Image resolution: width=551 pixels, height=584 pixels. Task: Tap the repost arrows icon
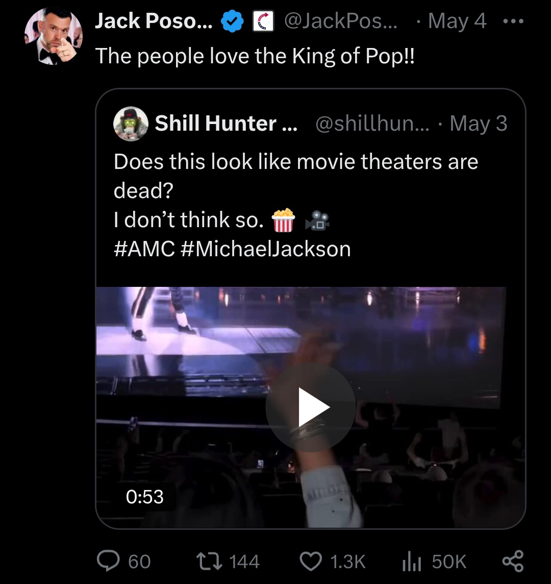209,561
